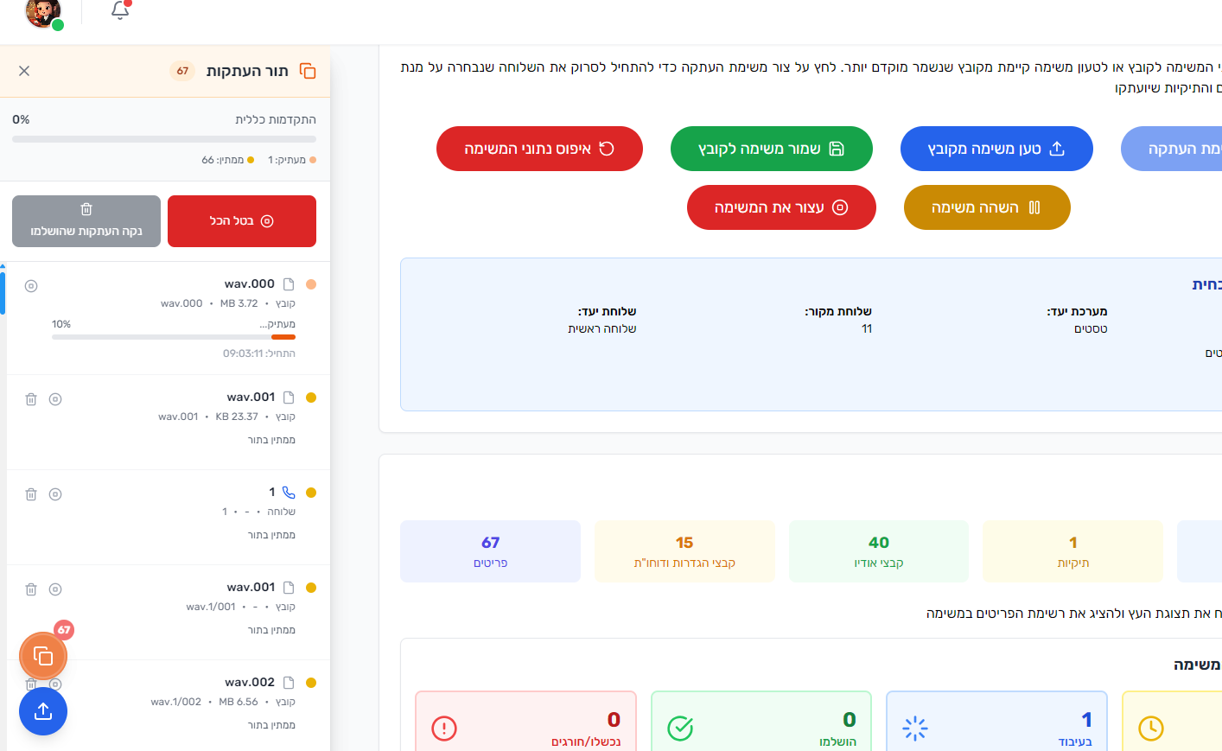Select the 40 קבצי אודיו card
Viewport: 1222px width, 751px height.
879,551
